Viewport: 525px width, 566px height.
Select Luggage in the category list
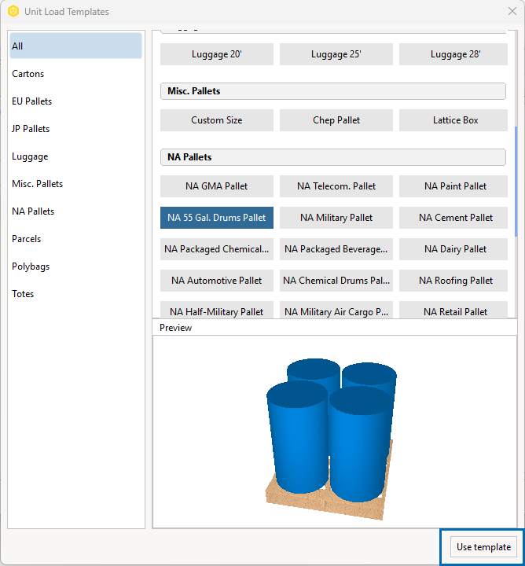[x=75, y=156]
